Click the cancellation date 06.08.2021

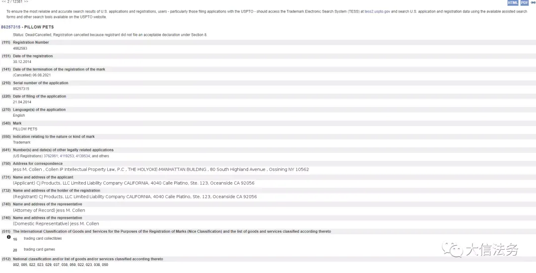pos(42,75)
